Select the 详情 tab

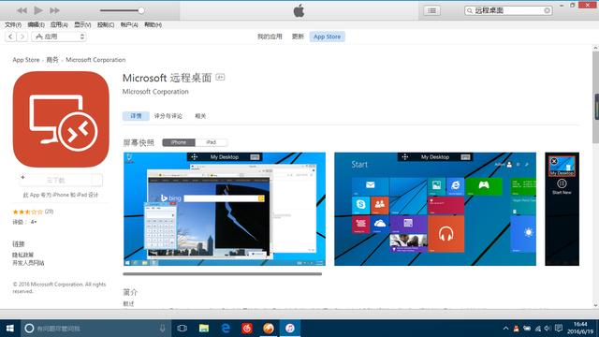coord(136,116)
